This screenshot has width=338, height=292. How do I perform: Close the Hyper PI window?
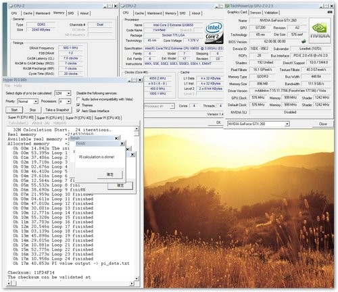140,80
